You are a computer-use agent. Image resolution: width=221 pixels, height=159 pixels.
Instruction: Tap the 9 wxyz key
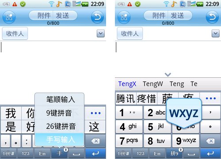coord(186,141)
